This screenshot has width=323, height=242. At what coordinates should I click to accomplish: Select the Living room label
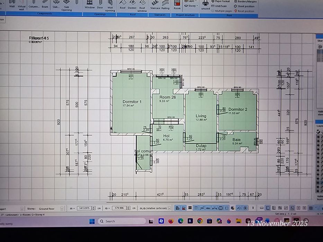(201, 116)
